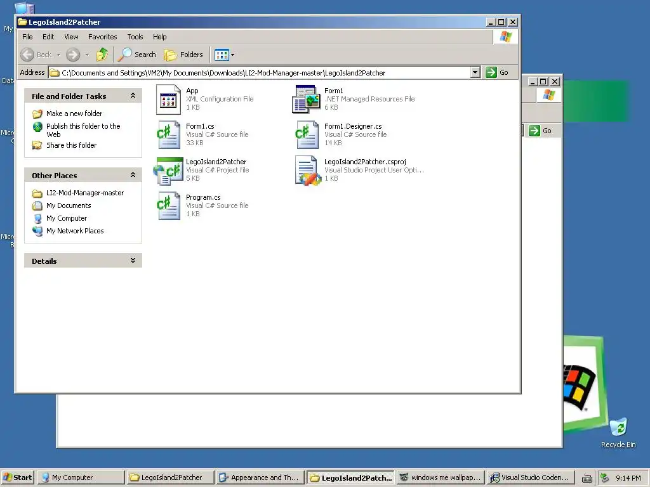Click Share this folder
The height and width of the screenshot is (487, 650).
pyautogui.click(x=71, y=145)
